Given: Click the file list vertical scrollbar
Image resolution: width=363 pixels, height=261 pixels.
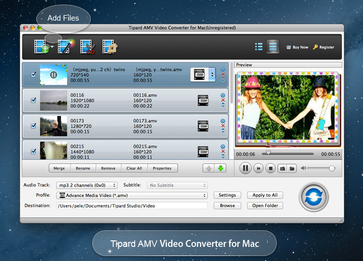Looking at the screenshot, I should [x=231, y=83].
